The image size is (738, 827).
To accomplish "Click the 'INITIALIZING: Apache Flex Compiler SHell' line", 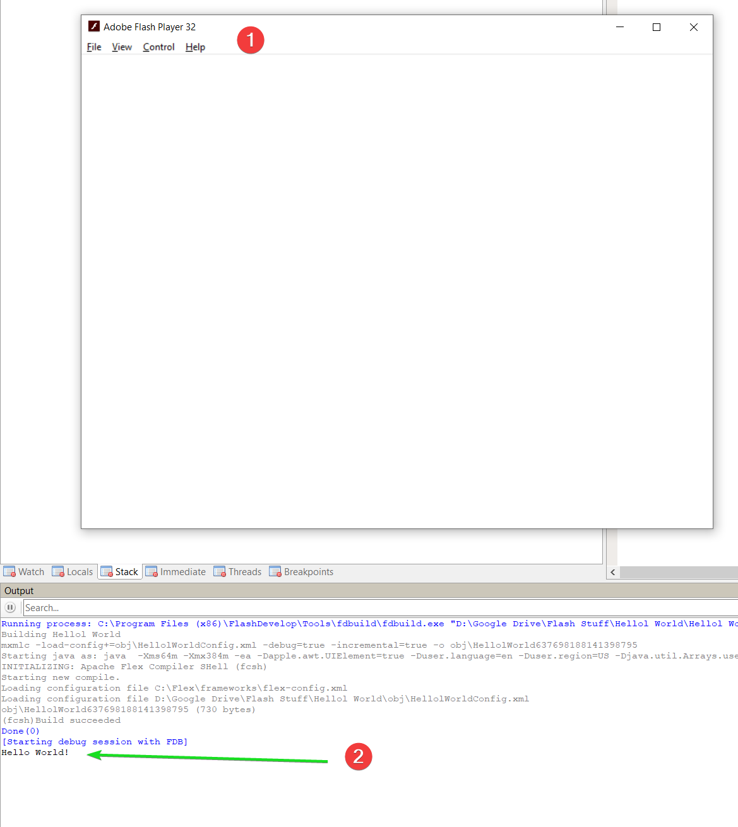I will coord(134,667).
